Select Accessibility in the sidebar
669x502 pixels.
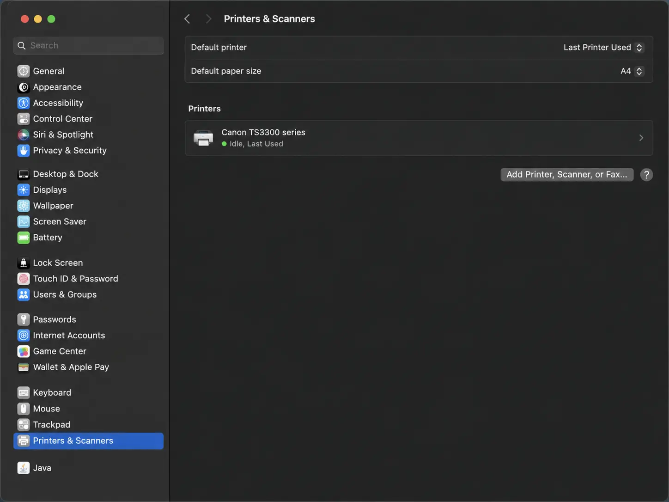pos(58,103)
